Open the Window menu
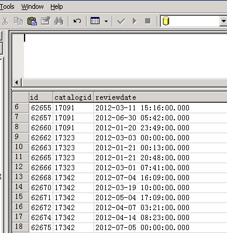The width and height of the screenshot is (227, 233). click(x=32, y=6)
